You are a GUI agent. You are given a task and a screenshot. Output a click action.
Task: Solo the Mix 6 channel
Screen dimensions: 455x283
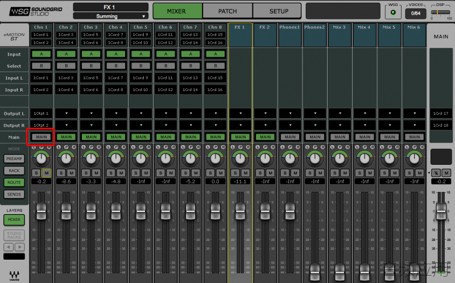409,173
